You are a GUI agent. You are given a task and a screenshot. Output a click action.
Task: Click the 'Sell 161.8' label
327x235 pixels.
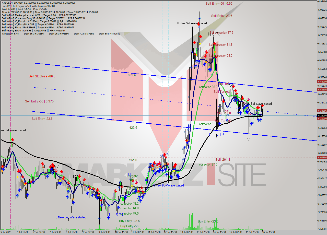[x=224, y=113]
